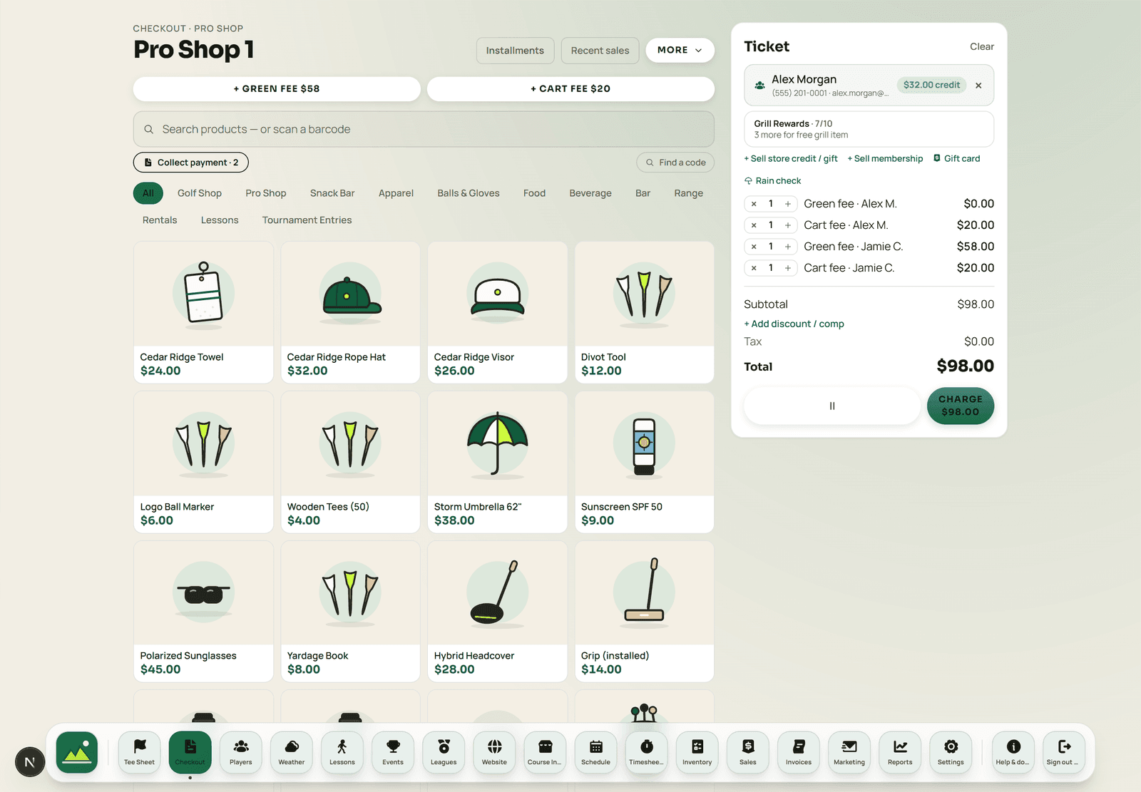Click the Installments button

515,51
